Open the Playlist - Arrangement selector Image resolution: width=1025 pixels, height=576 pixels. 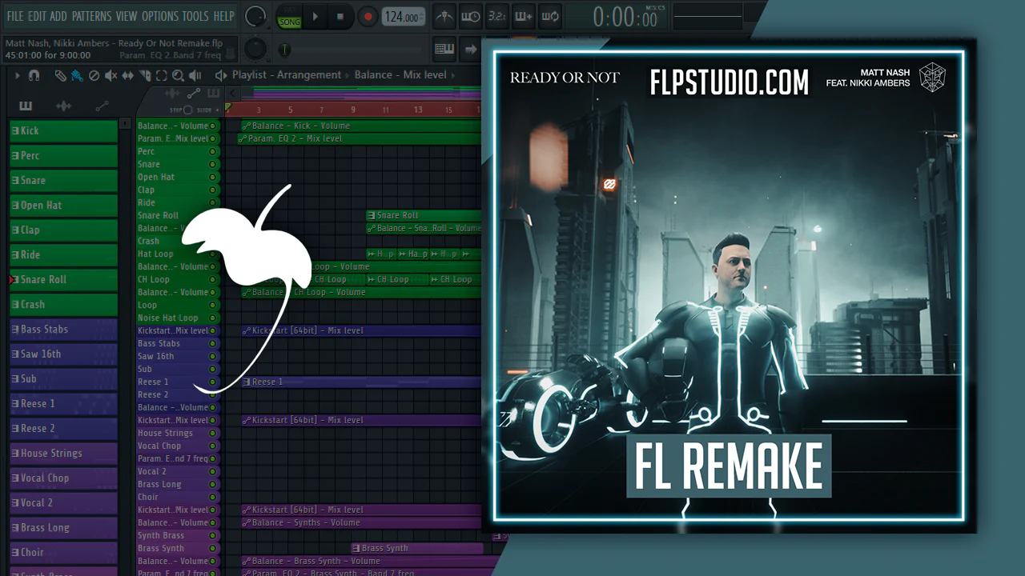[287, 75]
